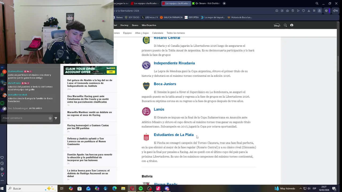This screenshot has width=342, height=192.
Task: Open Lo mejor del deport... bookmark
Action: pos(213,17)
